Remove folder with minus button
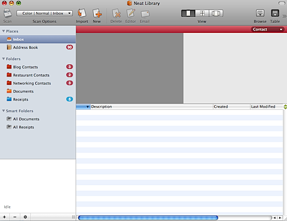 15,217
